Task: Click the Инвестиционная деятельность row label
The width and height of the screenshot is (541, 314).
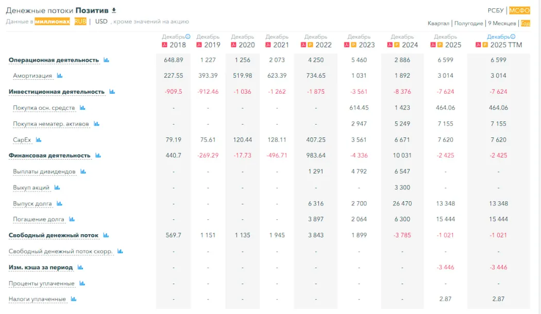Action: tap(56, 92)
